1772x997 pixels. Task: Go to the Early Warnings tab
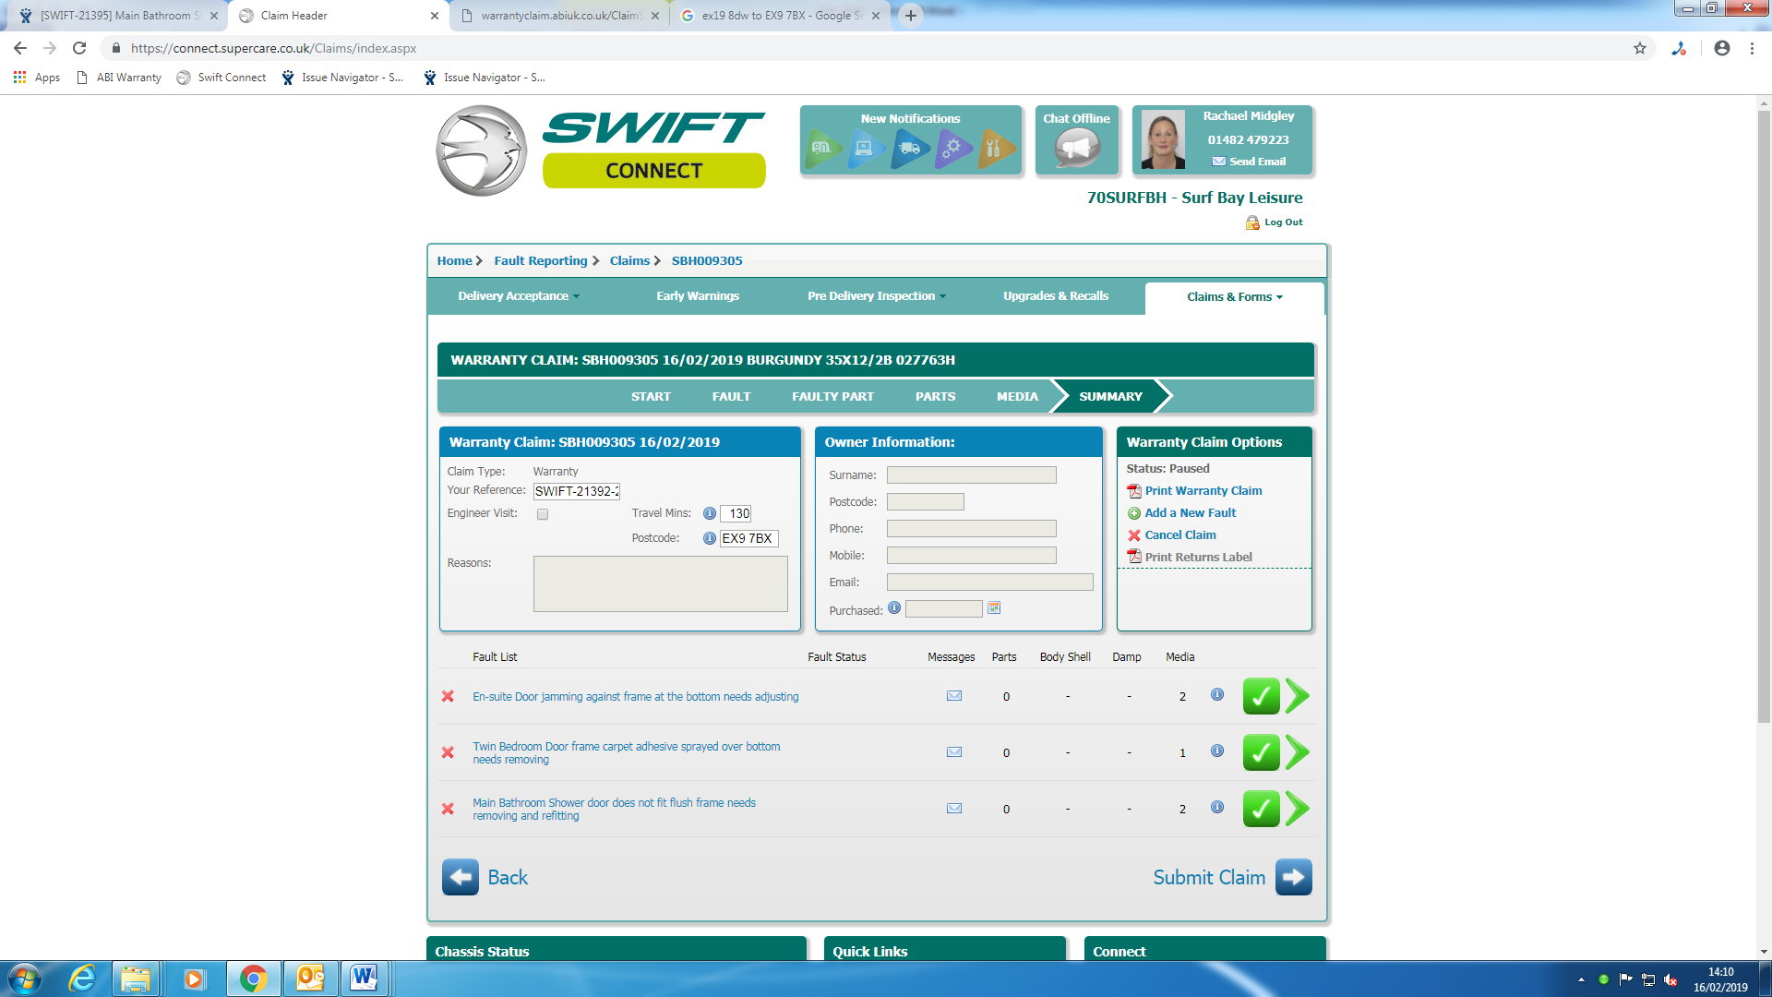click(697, 296)
